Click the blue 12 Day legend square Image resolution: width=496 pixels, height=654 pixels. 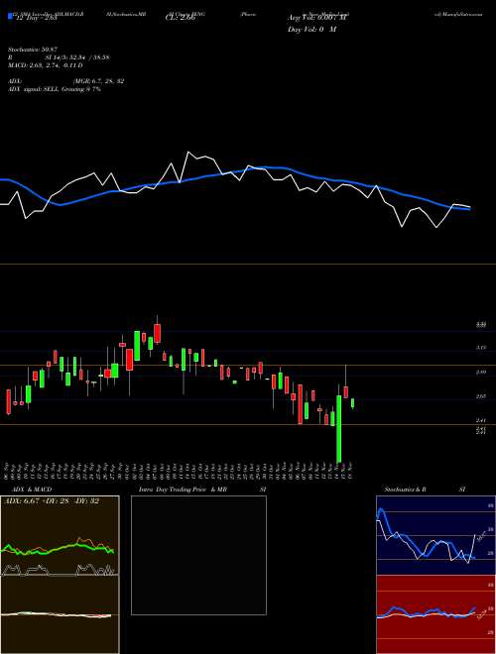click(10, 16)
